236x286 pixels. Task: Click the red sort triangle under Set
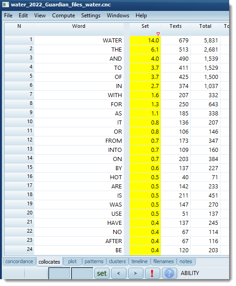pos(158,34)
